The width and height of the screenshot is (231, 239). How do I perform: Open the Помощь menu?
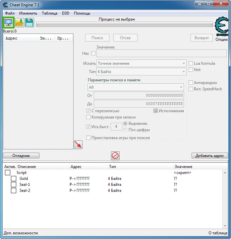(x=82, y=13)
